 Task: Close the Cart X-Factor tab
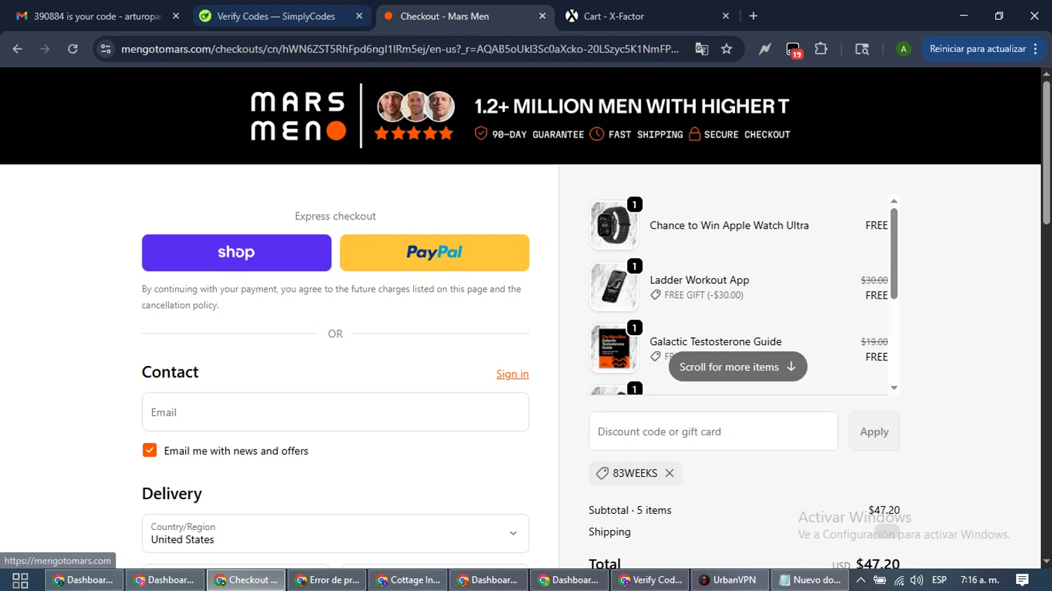point(726,16)
